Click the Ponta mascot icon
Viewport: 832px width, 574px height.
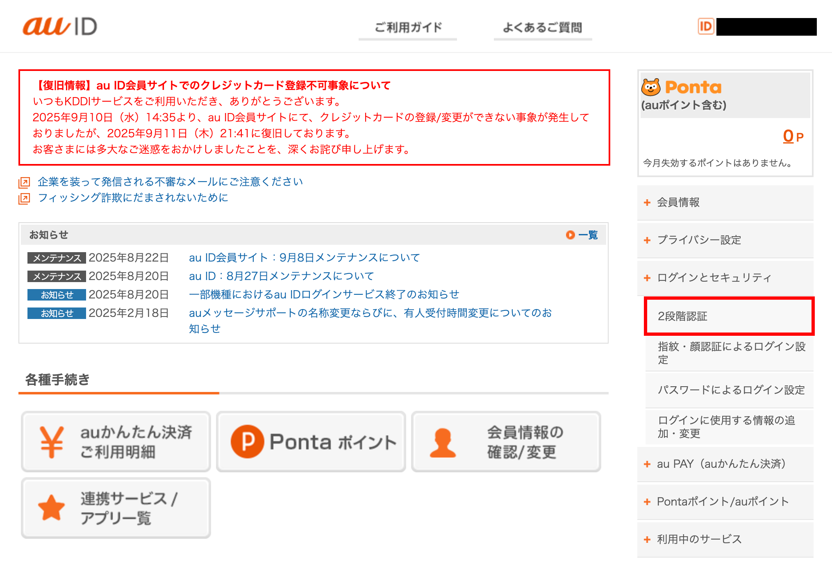point(651,87)
